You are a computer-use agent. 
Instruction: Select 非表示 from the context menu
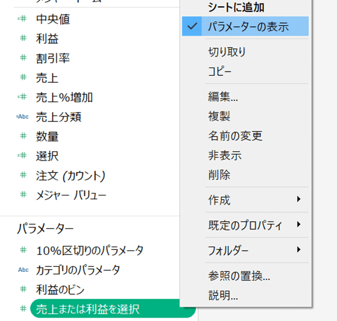tap(224, 155)
